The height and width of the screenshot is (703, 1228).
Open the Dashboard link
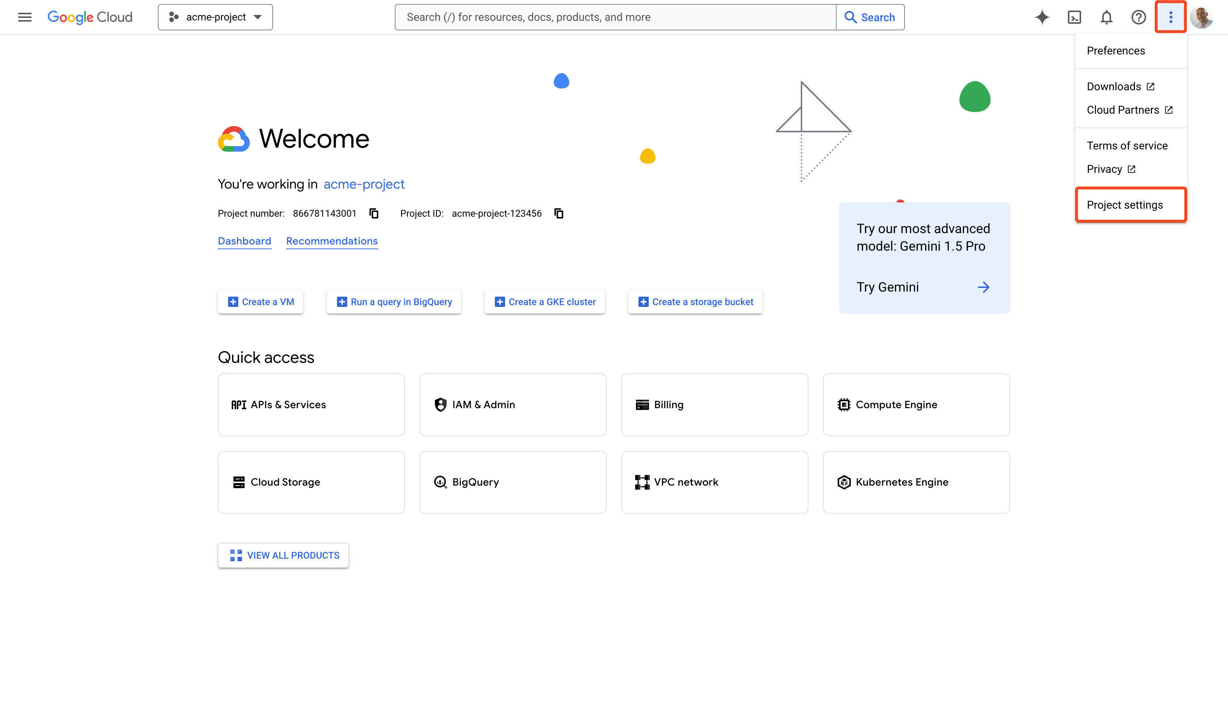click(245, 241)
